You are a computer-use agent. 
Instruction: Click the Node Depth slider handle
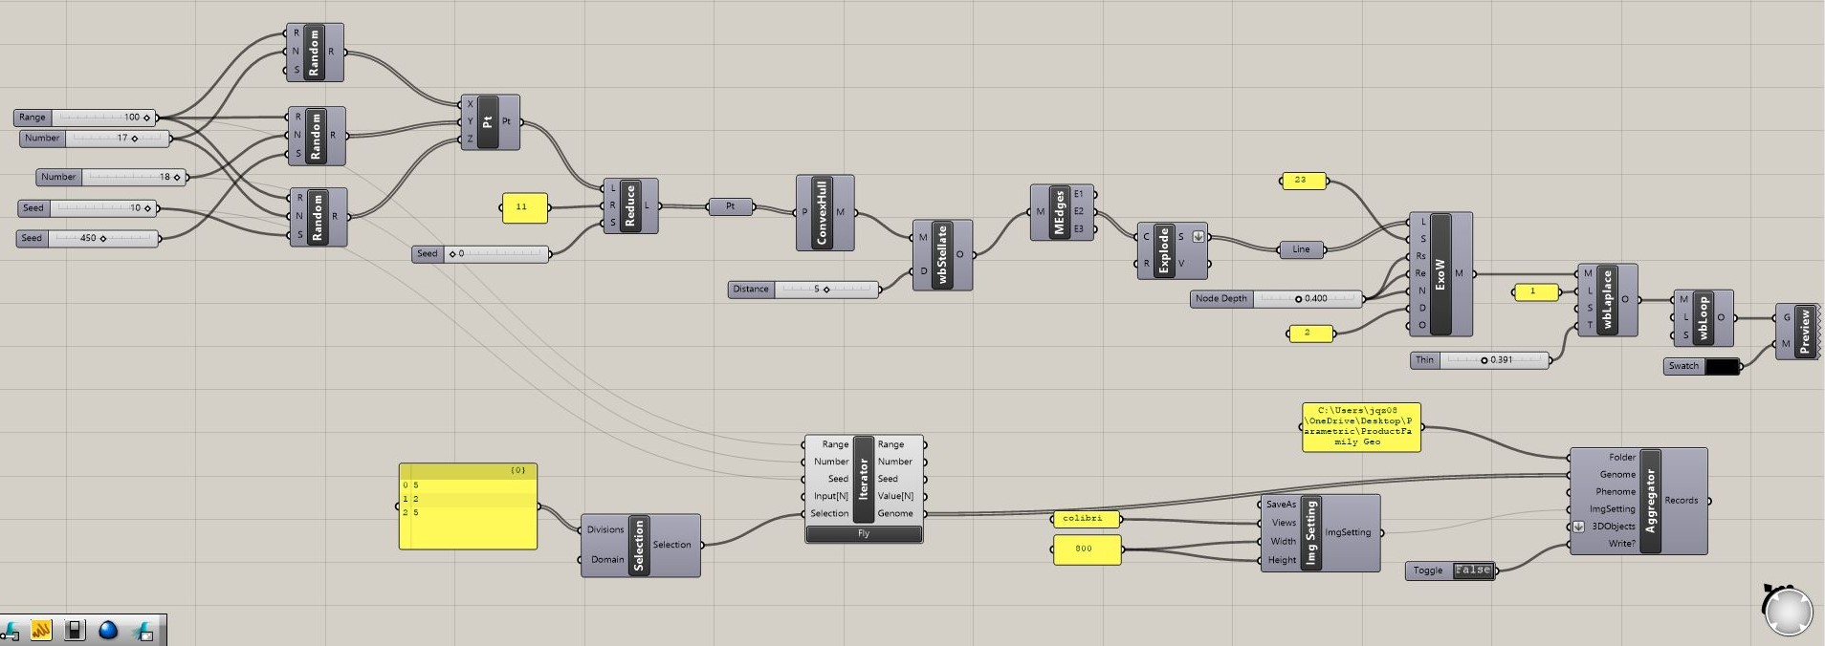click(x=1298, y=299)
